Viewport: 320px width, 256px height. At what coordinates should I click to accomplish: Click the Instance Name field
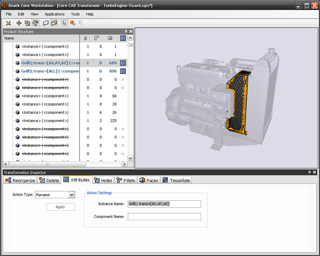tap(164, 204)
